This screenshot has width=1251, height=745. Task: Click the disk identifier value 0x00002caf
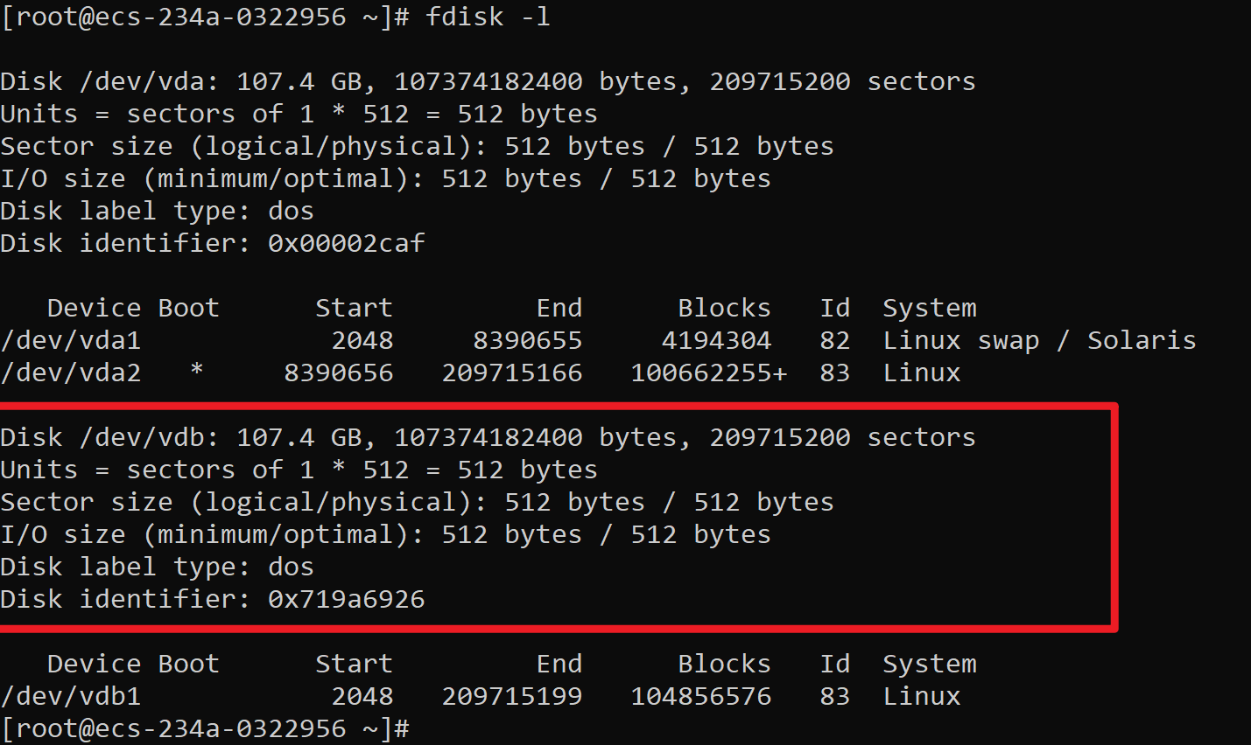point(346,243)
